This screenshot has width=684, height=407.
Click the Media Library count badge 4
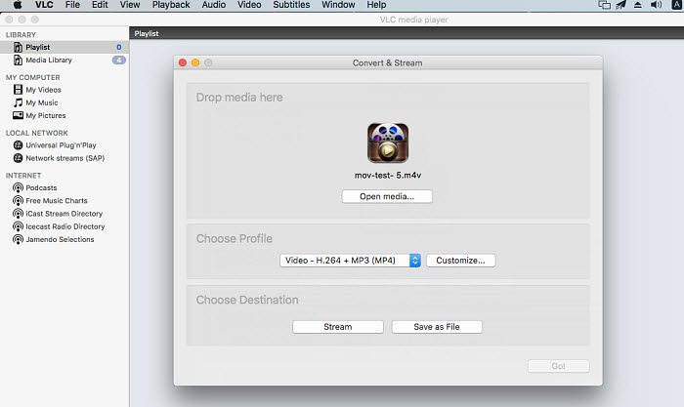click(119, 61)
